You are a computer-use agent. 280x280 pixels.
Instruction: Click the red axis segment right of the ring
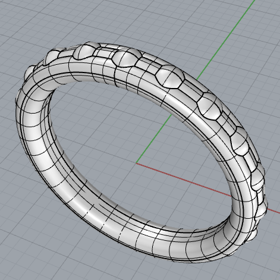[x=273, y=211]
